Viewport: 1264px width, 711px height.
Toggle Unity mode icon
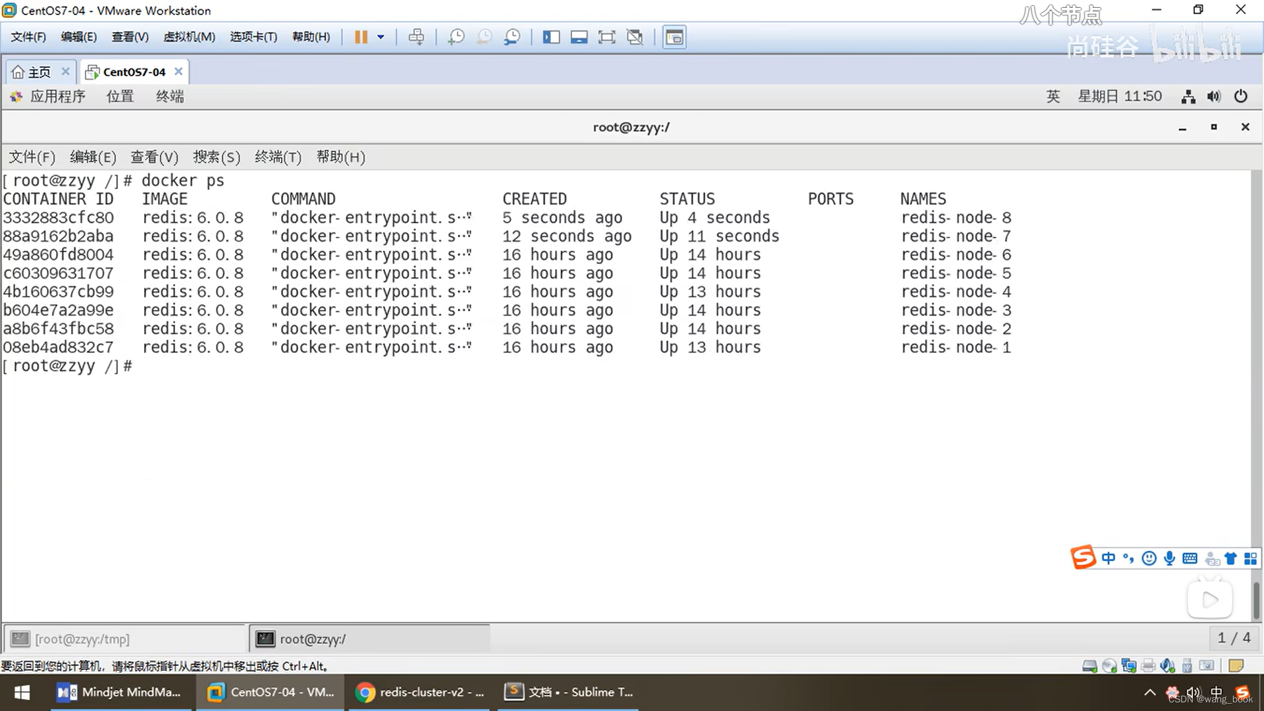[635, 37]
